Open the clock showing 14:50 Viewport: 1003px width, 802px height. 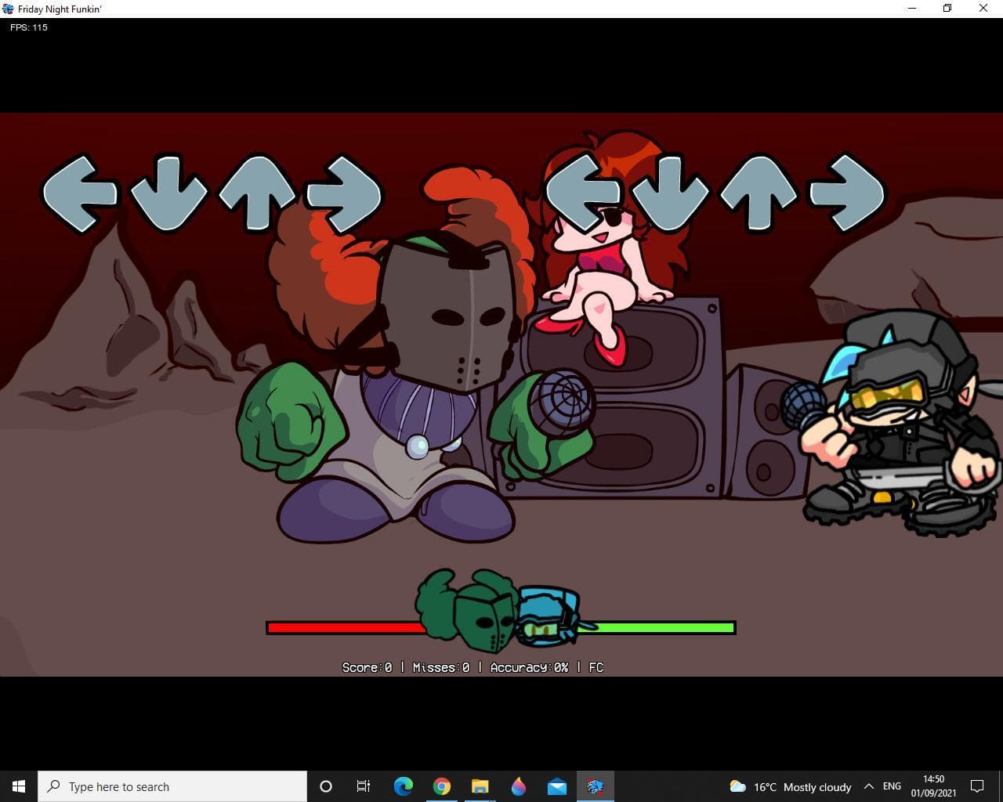(933, 786)
